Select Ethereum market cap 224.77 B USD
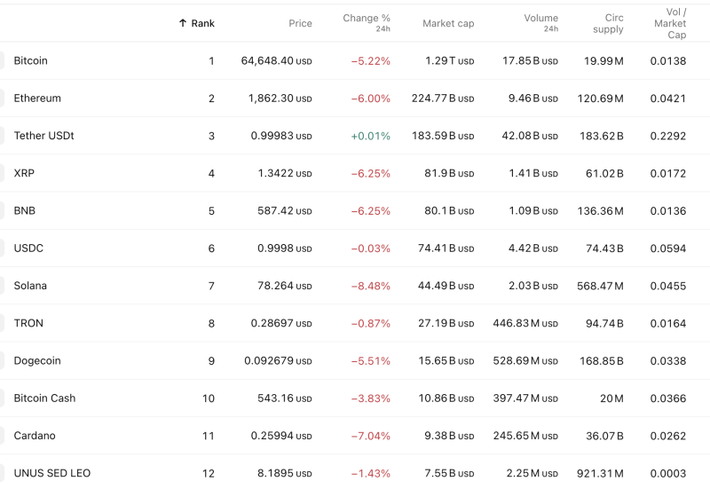Viewport: 710px width, 489px height. [443, 99]
